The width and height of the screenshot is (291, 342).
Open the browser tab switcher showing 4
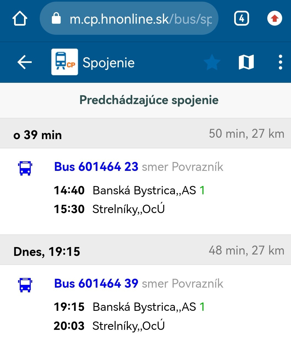(242, 19)
